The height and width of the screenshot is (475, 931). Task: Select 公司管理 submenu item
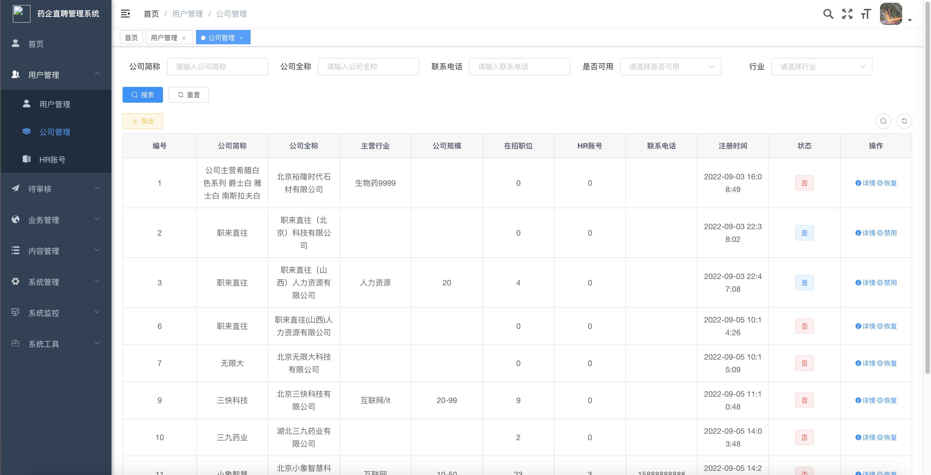(56, 132)
